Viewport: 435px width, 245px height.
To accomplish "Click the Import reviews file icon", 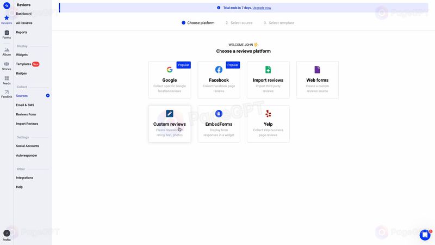I will 268,70.
